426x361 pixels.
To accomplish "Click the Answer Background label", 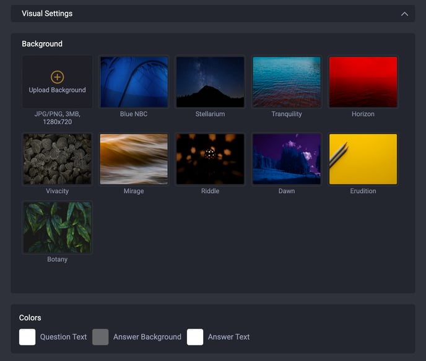I will [x=147, y=337].
